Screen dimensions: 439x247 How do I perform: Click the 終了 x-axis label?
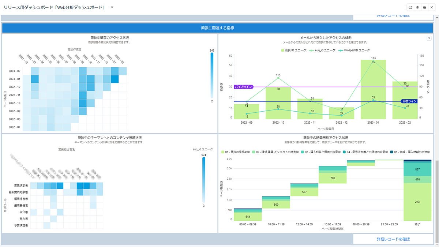(417, 224)
